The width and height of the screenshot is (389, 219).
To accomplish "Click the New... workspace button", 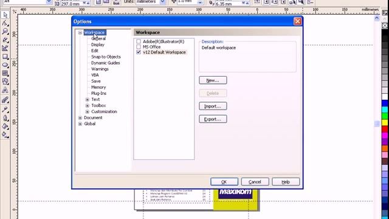I will pyautogui.click(x=213, y=80).
